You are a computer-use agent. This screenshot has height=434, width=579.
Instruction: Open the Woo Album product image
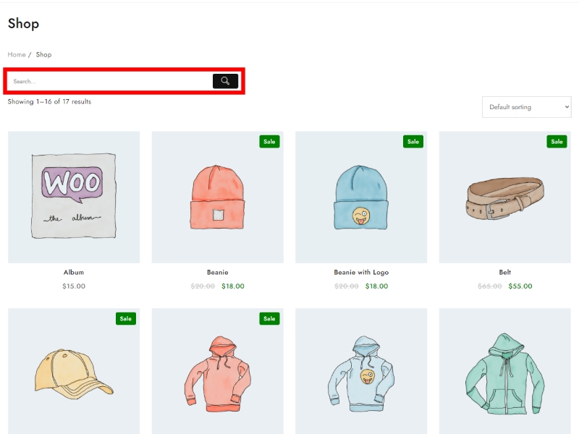pos(74,197)
